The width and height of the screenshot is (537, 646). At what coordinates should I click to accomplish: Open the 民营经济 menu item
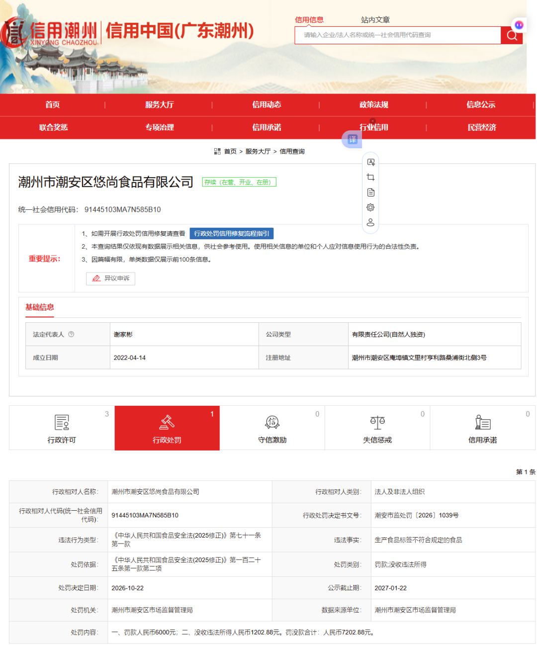click(x=482, y=127)
